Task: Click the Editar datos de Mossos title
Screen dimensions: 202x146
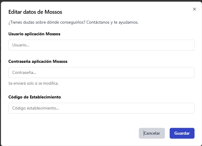Action: 35,12
